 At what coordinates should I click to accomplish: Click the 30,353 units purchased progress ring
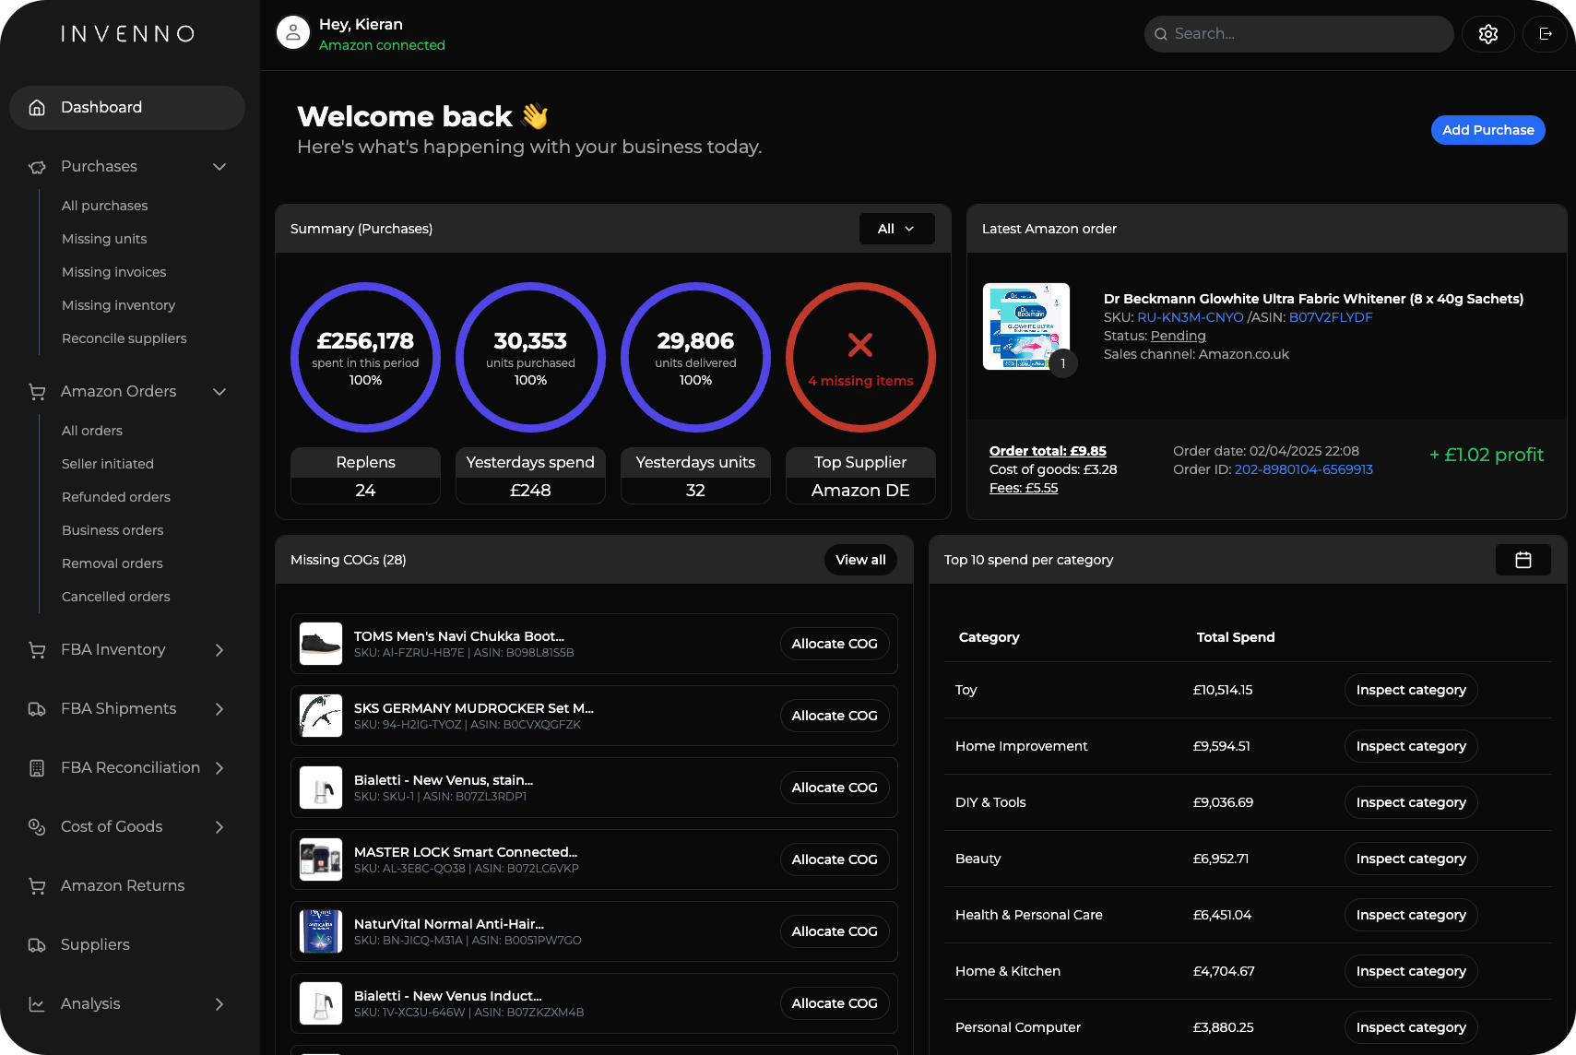(530, 358)
